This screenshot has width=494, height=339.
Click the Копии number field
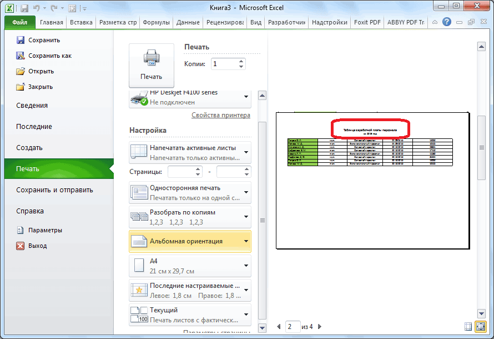coord(224,64)
